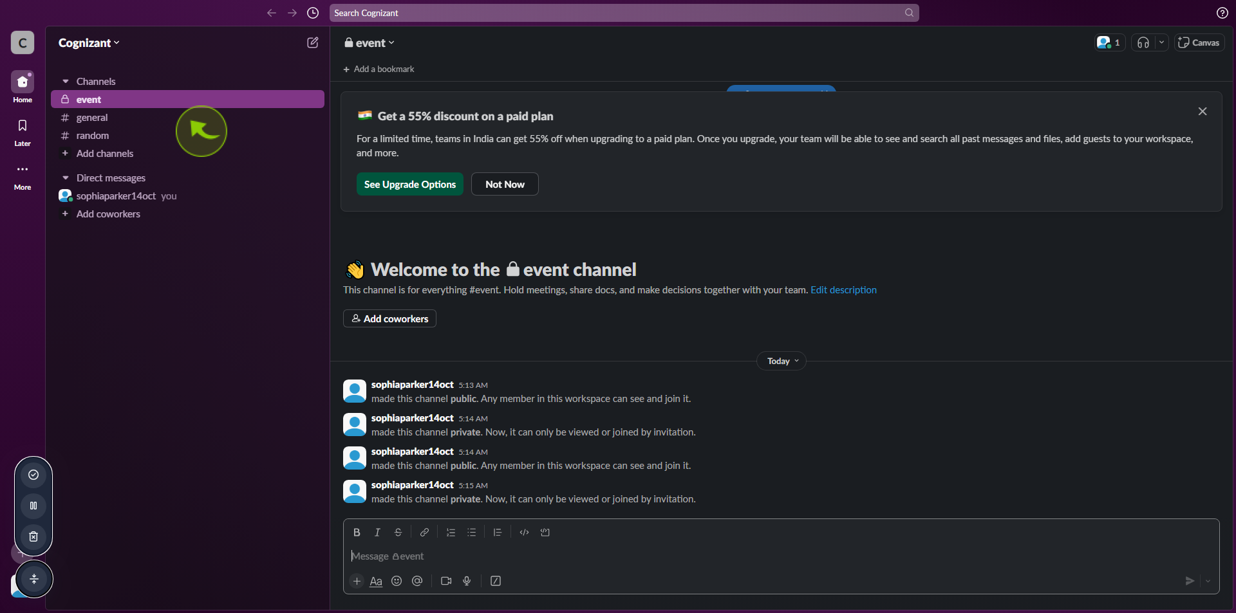Image resolution: width=1236 pixels, height=613 pixels.
Task: Click the recorder checkmark finish button
Action: 33,475
